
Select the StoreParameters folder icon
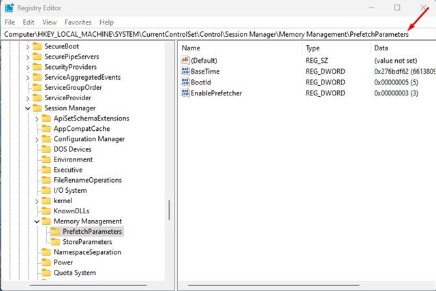(55, 242)
